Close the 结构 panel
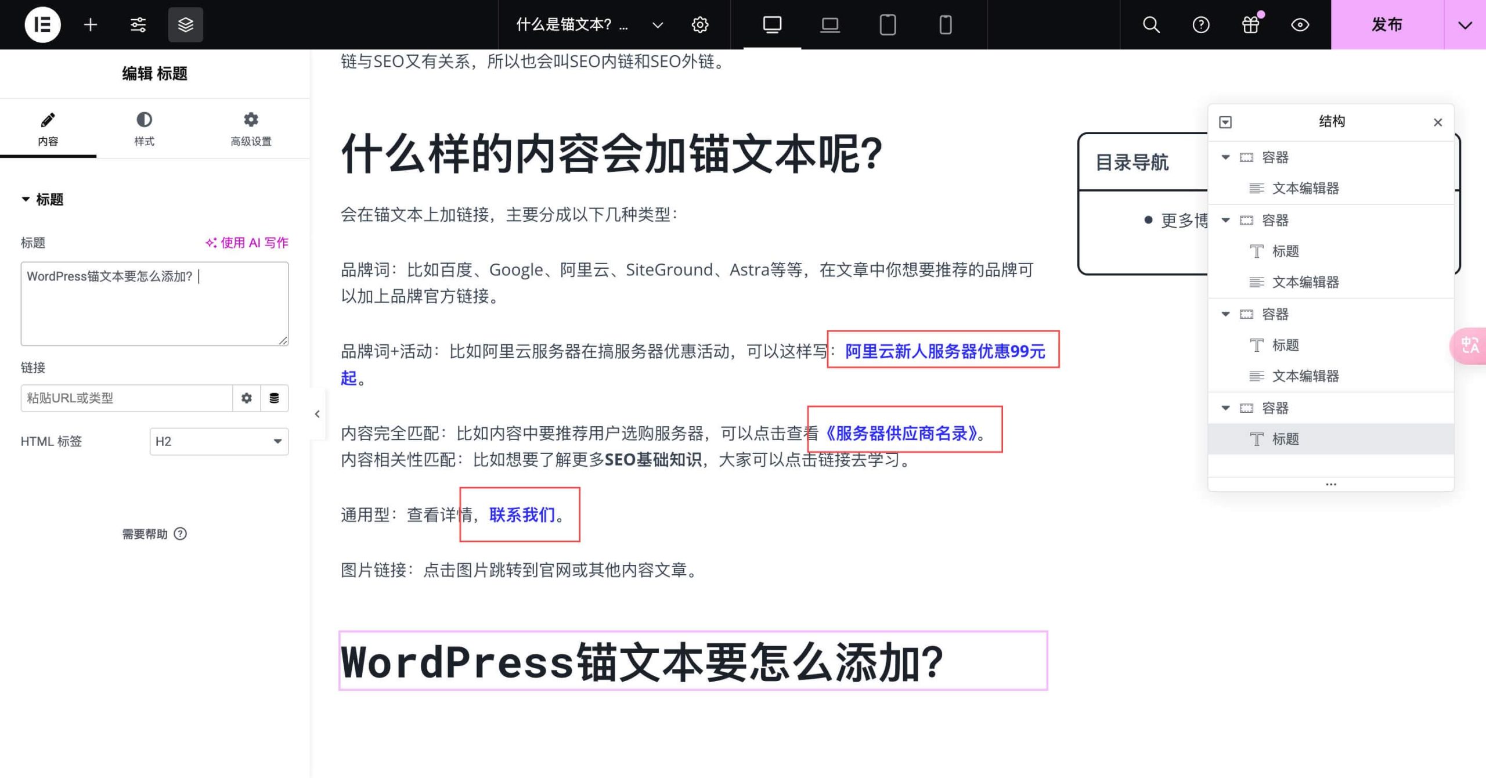The height and width of the screenshot is (778, 1486). click(1437, 122)
